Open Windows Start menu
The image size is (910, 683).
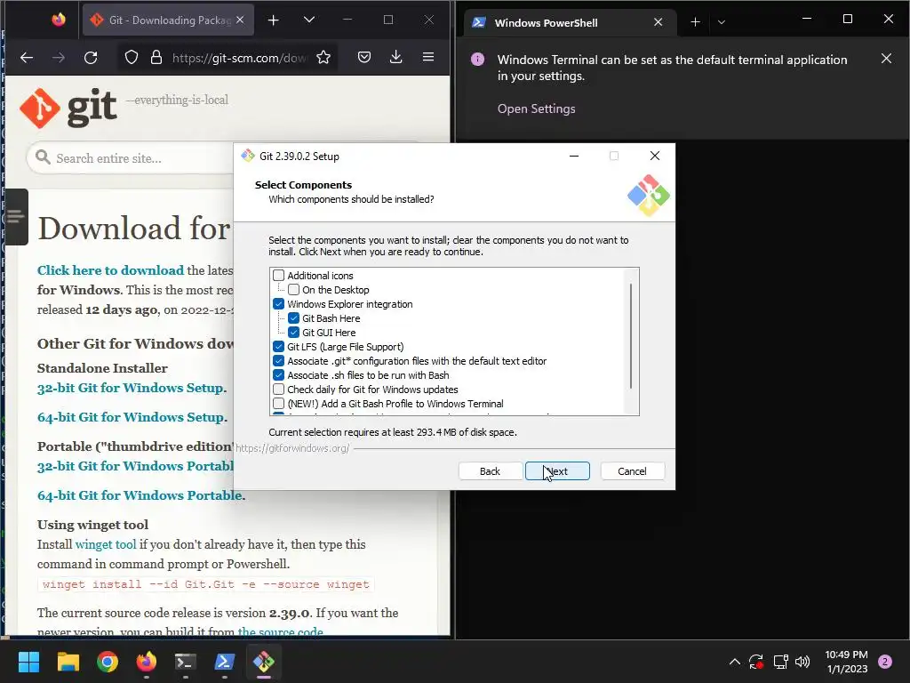(28, 662)
